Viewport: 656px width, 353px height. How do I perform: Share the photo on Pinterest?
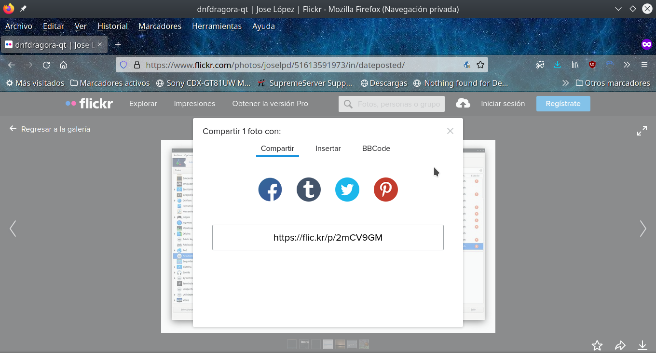click(x=386, y=190)
